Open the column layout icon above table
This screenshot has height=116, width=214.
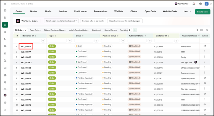click(x=202, y=30)
